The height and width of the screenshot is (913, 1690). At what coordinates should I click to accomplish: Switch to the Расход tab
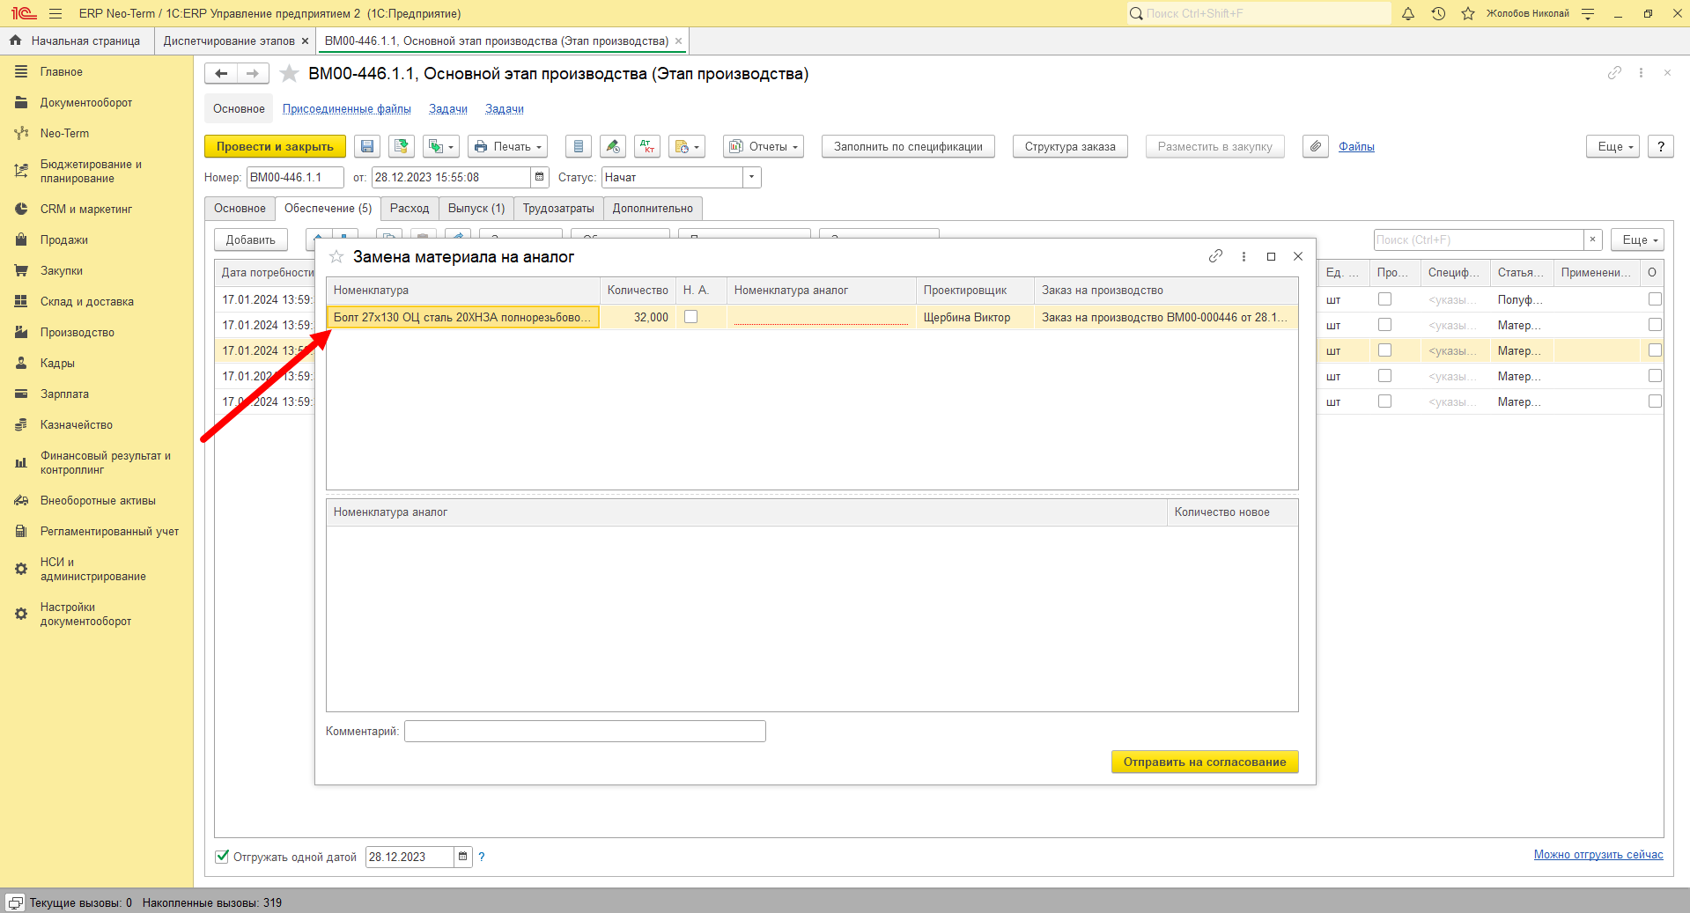click(410, 209)
